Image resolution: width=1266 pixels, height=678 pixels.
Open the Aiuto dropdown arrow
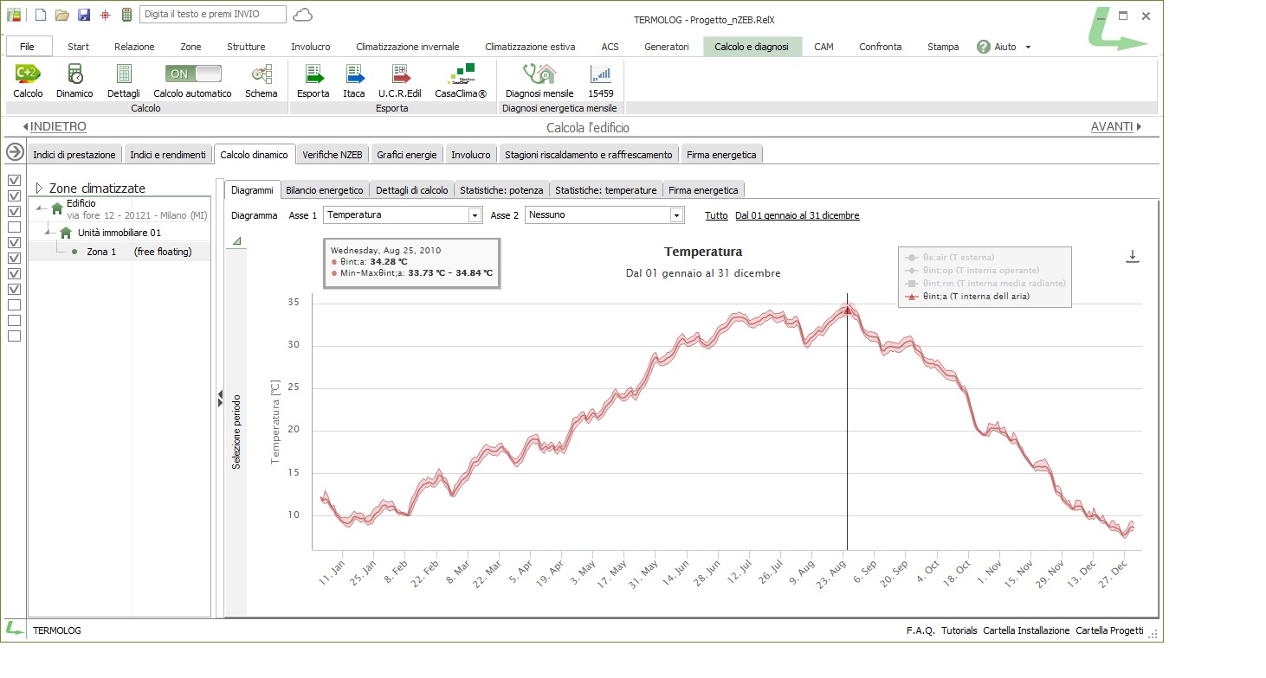pos(1028,47)
